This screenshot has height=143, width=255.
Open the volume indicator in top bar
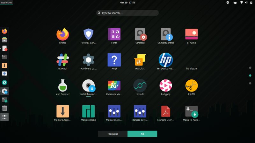246,3
